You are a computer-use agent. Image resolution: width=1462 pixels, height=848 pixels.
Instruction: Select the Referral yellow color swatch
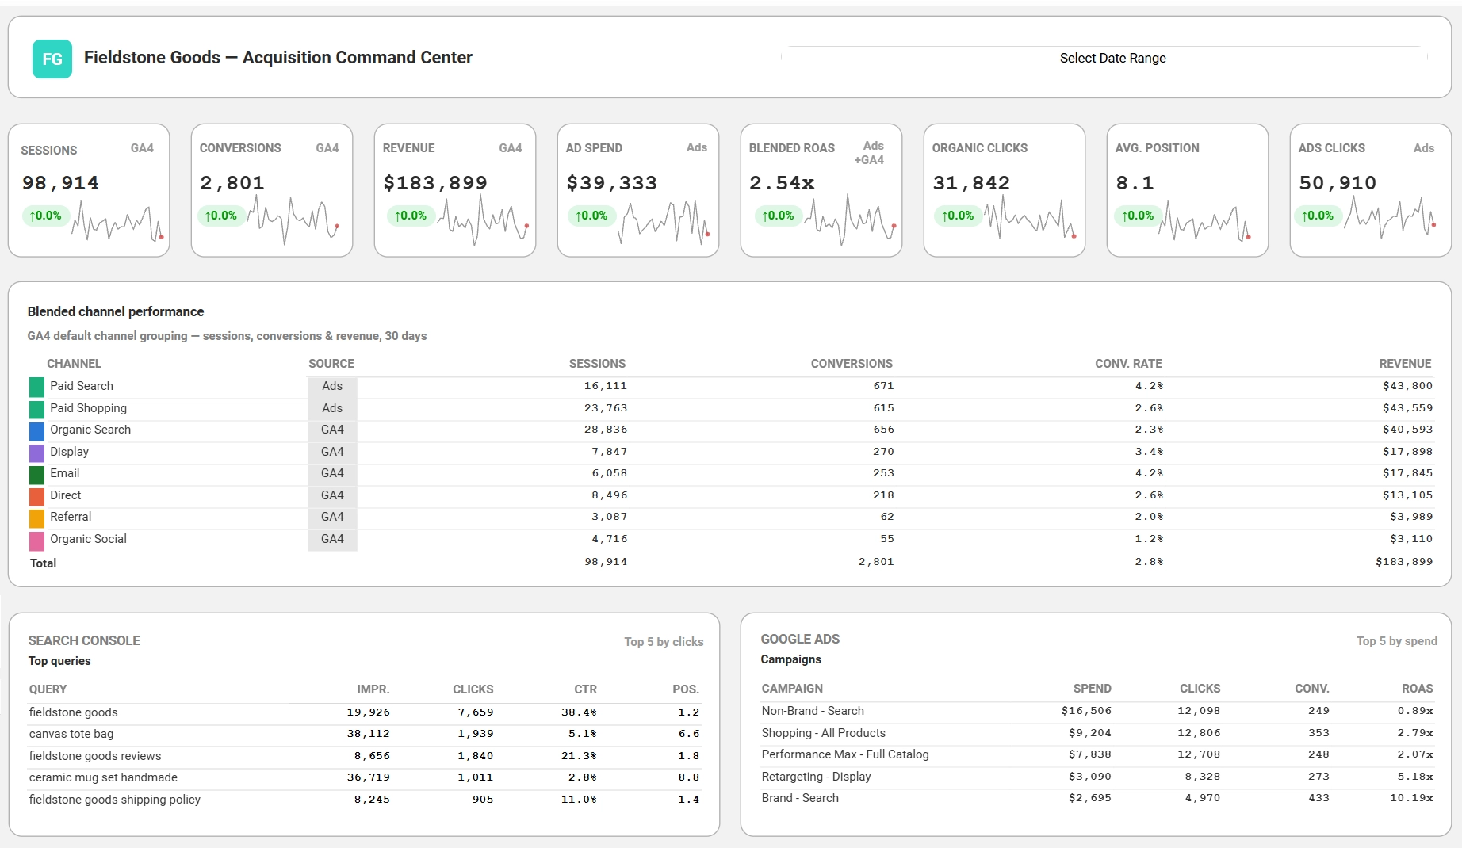click(36, 518)
